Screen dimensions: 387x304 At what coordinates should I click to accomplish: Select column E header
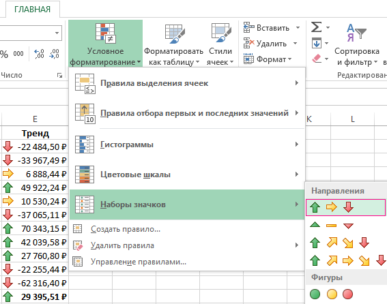click(x=35, y=119)
